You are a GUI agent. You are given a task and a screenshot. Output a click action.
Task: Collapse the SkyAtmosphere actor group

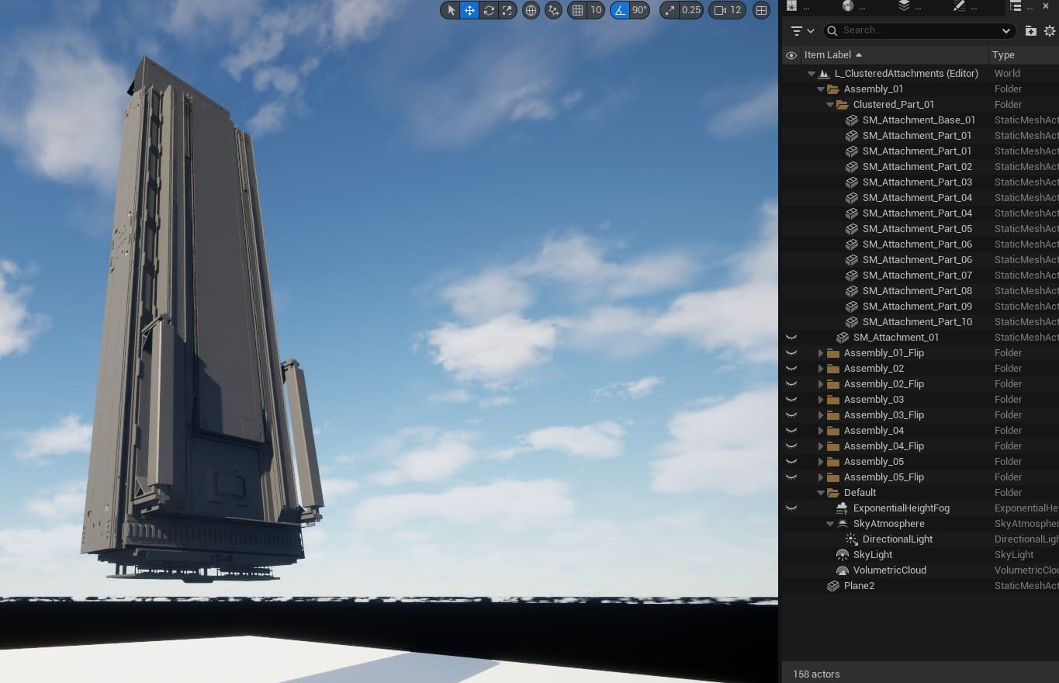click(x=830, y=523)
